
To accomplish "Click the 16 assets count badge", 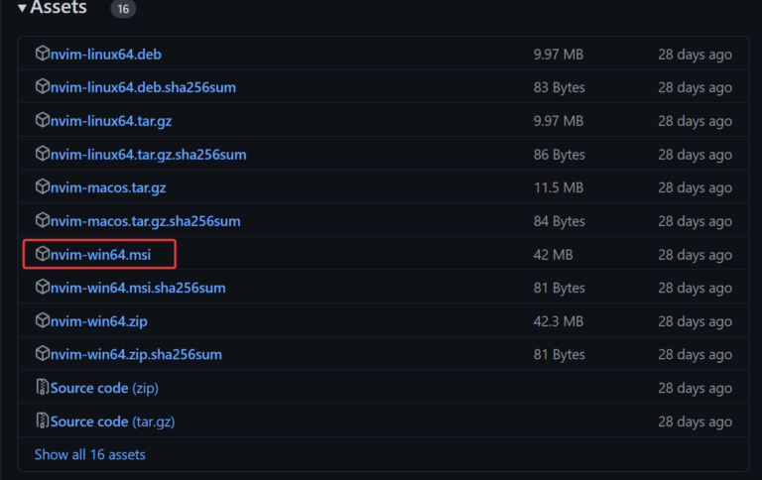I will 123,9.
